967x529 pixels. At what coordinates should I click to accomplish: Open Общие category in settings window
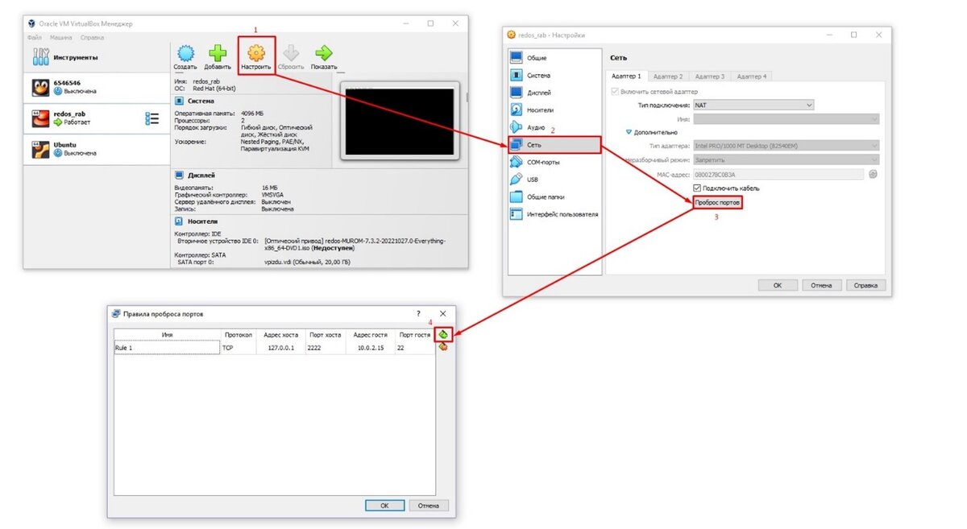click(x=554, y=58)
